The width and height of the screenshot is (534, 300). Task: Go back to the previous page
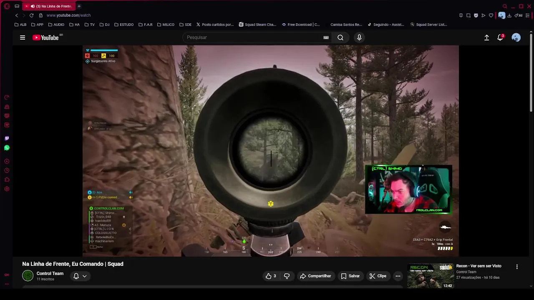(17, 15)
